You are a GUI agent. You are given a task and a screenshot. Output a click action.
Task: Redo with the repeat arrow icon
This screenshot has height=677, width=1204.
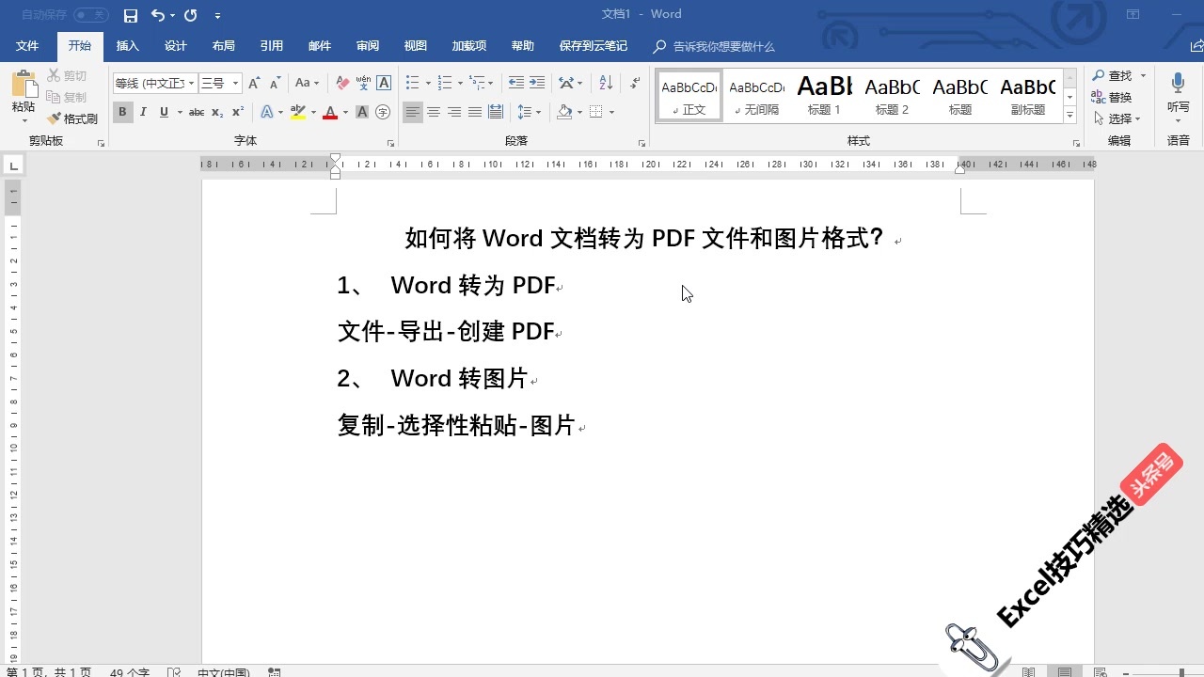pos(191,15)
